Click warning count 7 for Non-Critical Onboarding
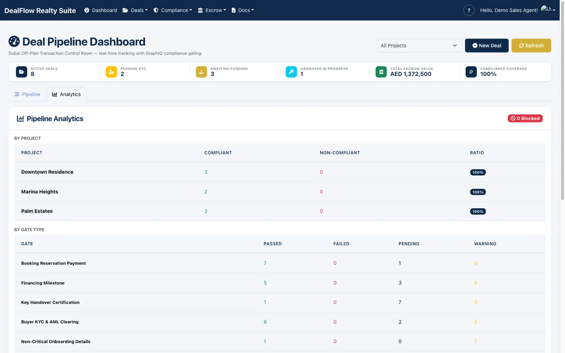This screenshot has width=565, height=353. [x=476, y=341]
